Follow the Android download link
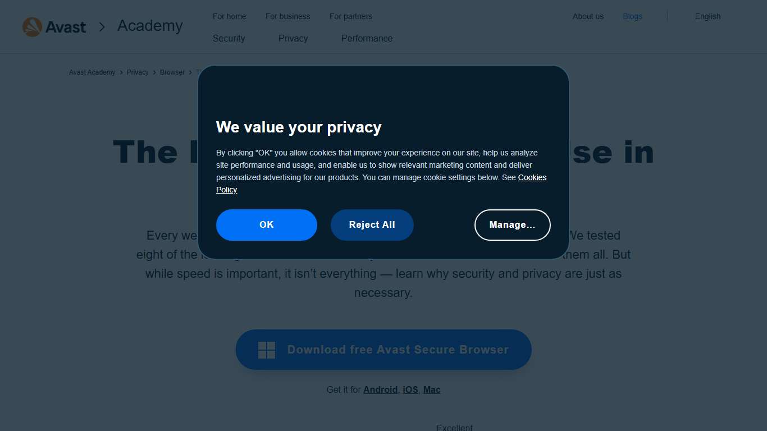767x431 pixels. pos(380,389)
